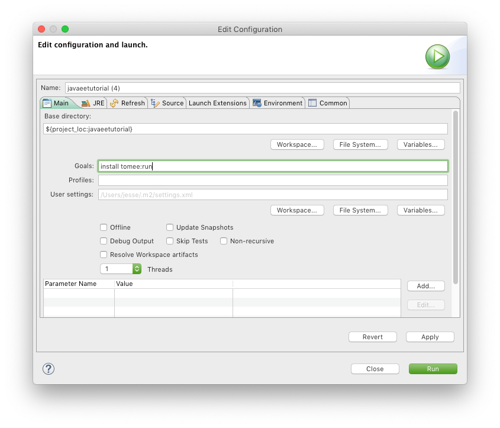
Task: Switch to the Launch Extensions tab
Action: pos(217,103)
